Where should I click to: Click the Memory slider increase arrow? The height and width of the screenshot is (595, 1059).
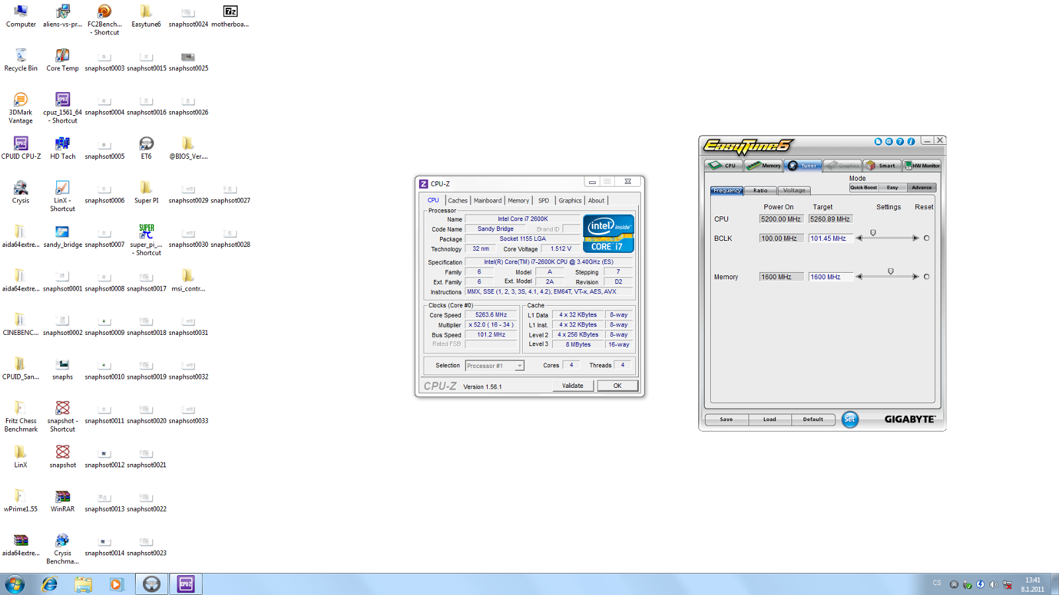(915, 277)
